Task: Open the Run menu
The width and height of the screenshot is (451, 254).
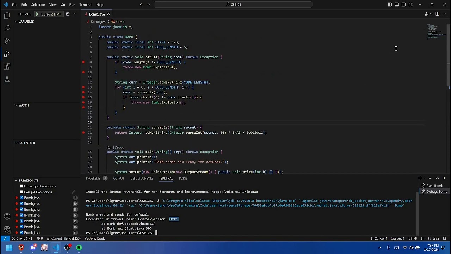Action: pos(72,5)
